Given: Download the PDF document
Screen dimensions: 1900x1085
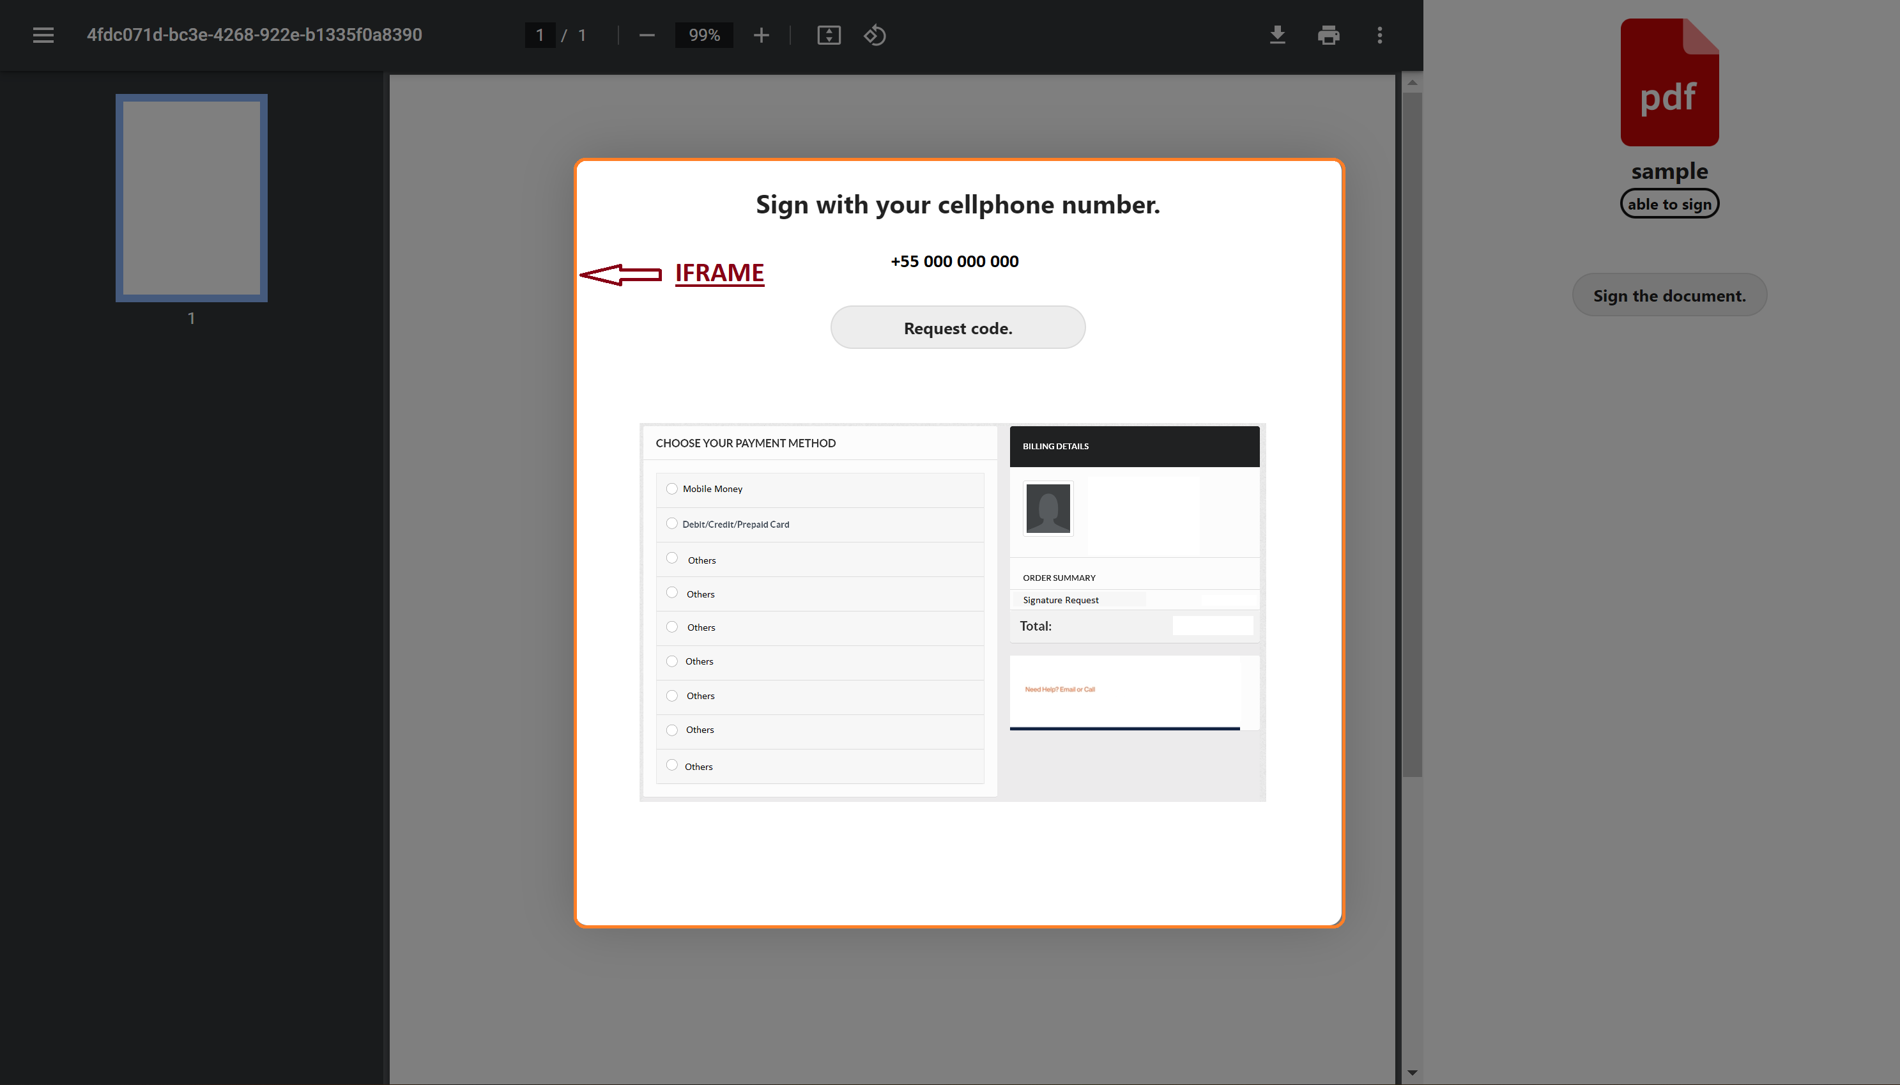Looking at the screenshot, I should pos(1276,35).
